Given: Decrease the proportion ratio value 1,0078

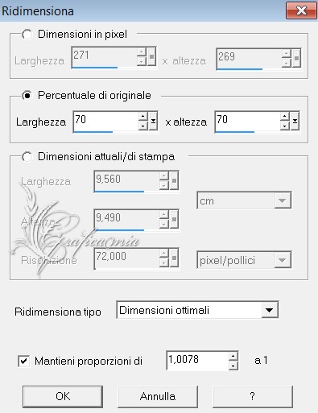Looking at the screenshot, I should 233,366.
